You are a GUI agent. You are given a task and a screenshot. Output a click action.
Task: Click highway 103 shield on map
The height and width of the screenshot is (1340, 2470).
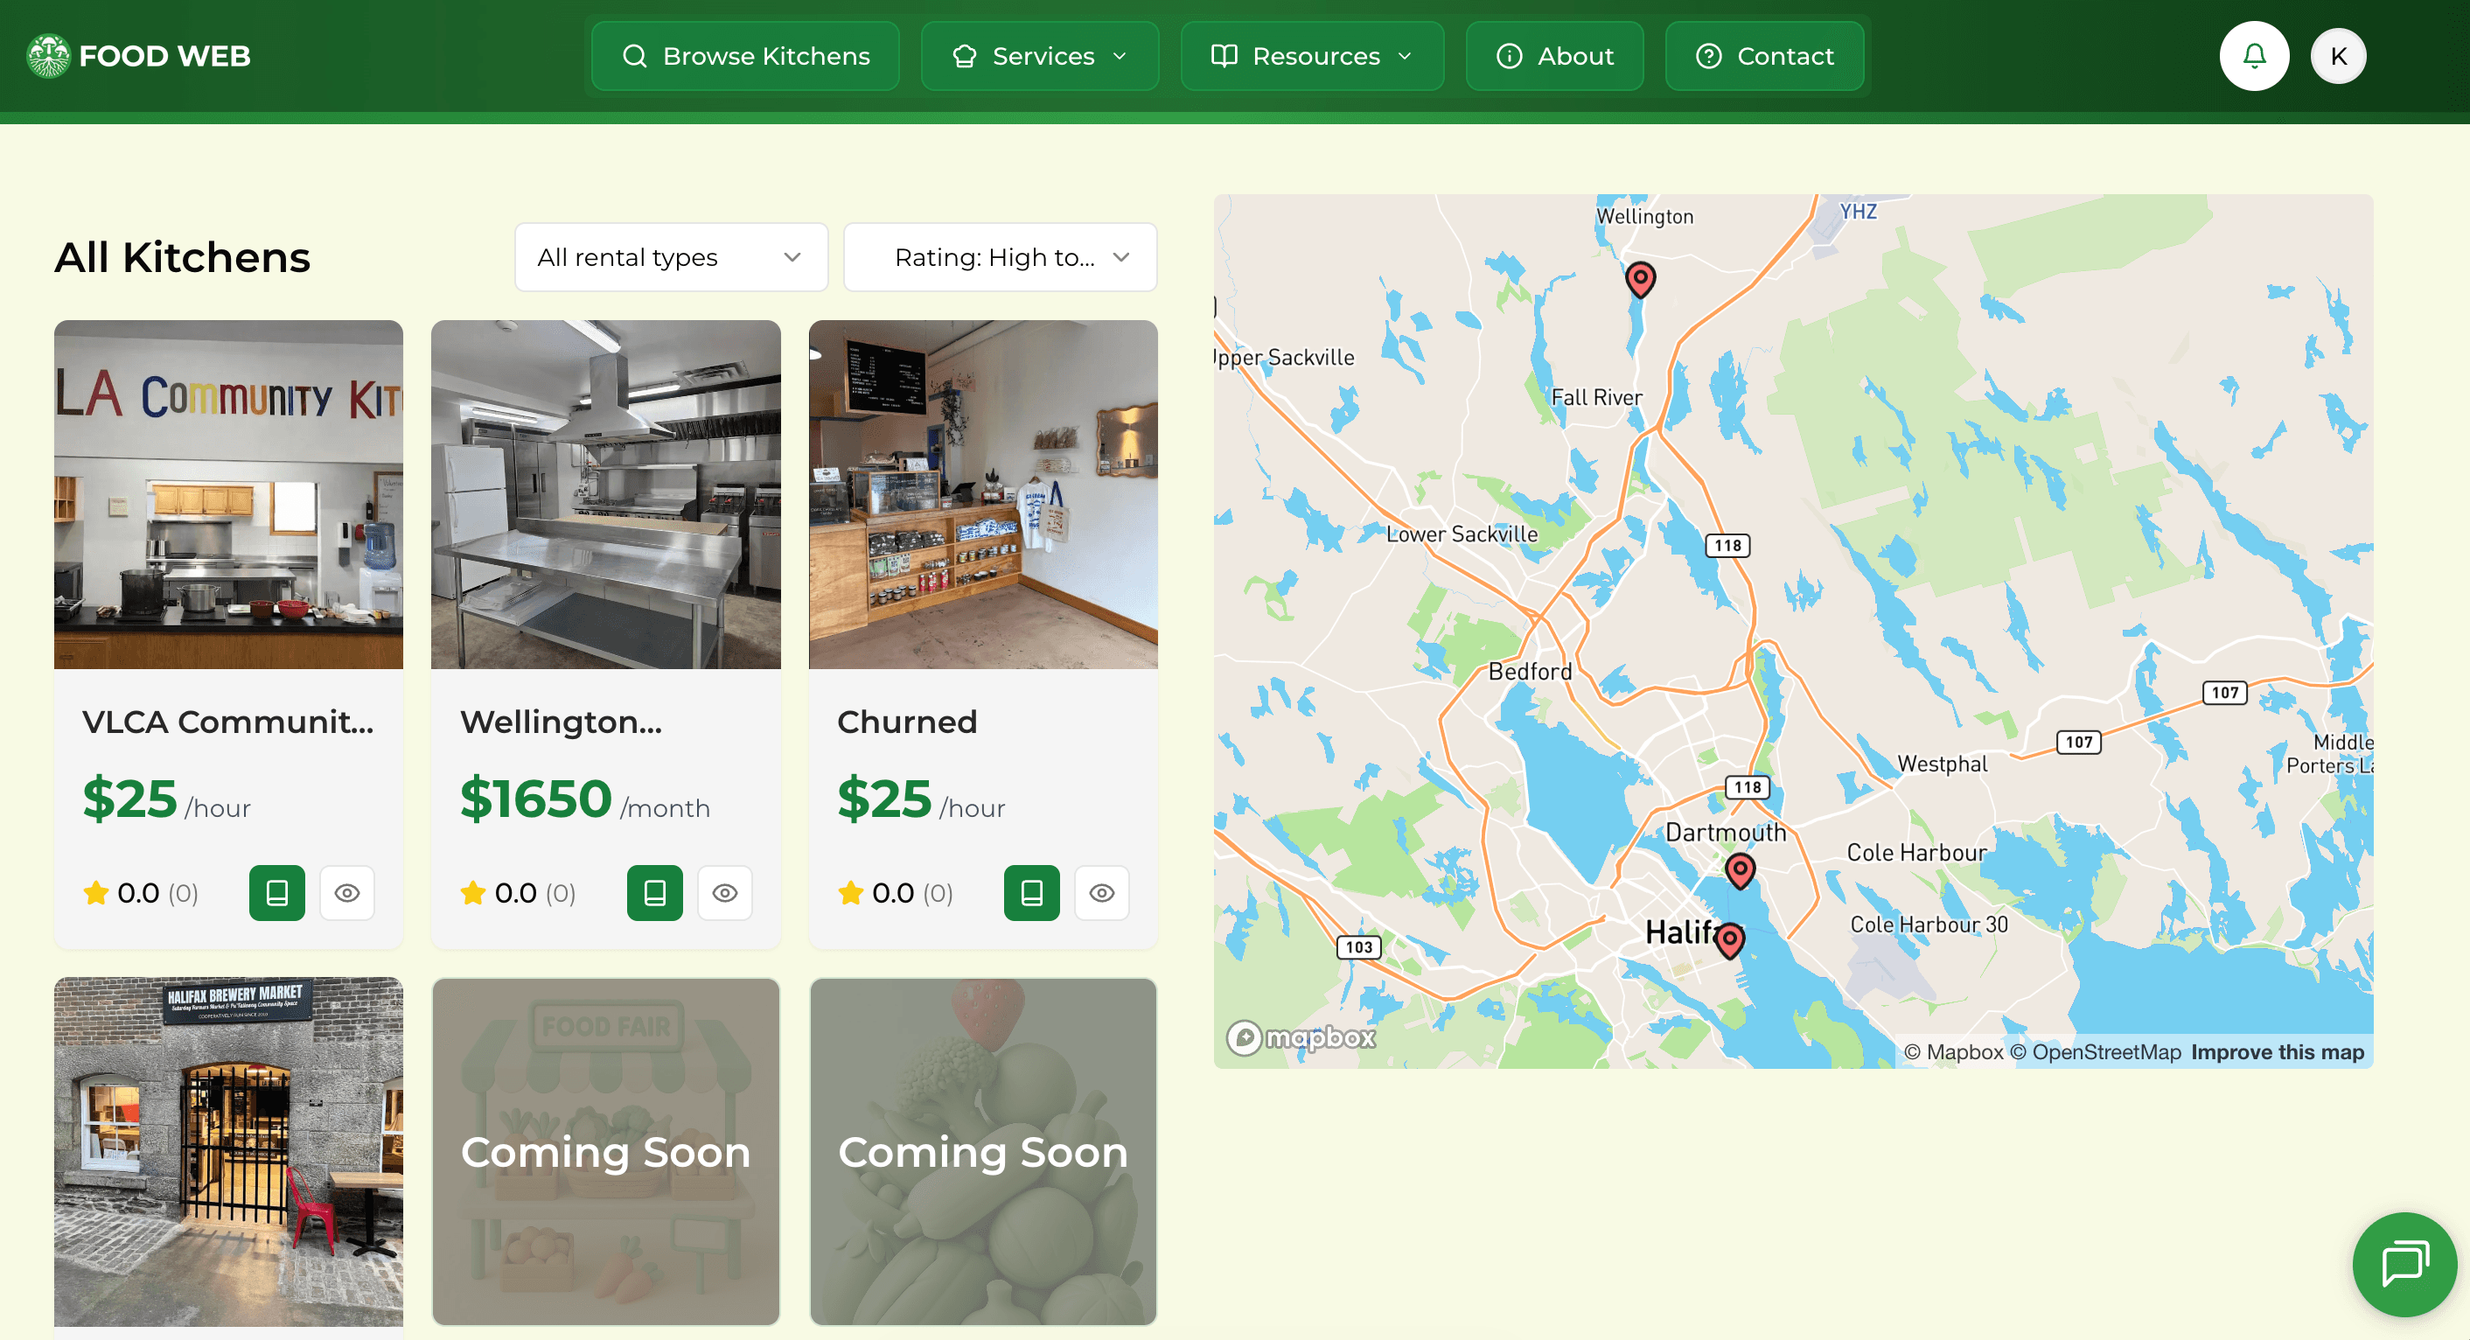(1357, 946)
